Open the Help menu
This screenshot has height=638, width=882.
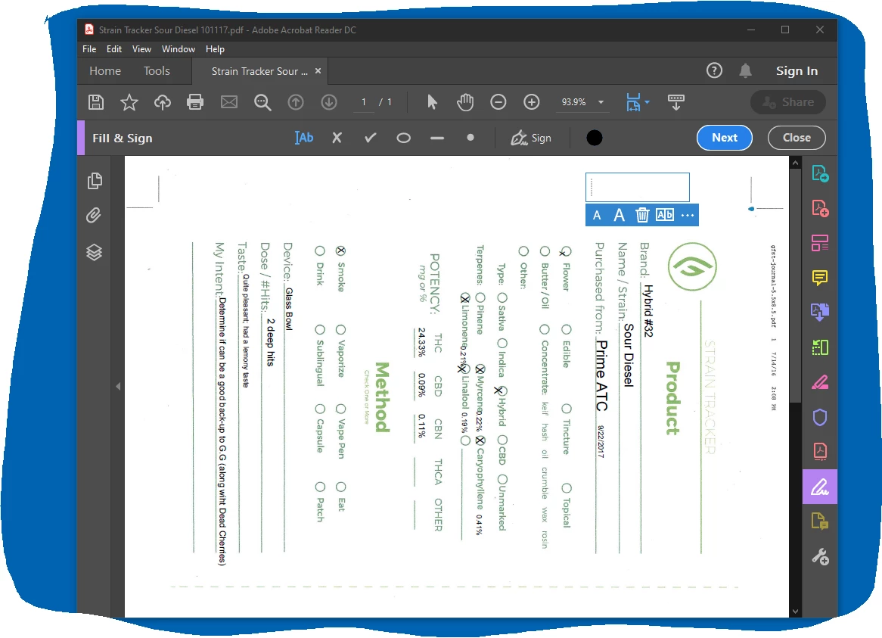pos(215,49)
